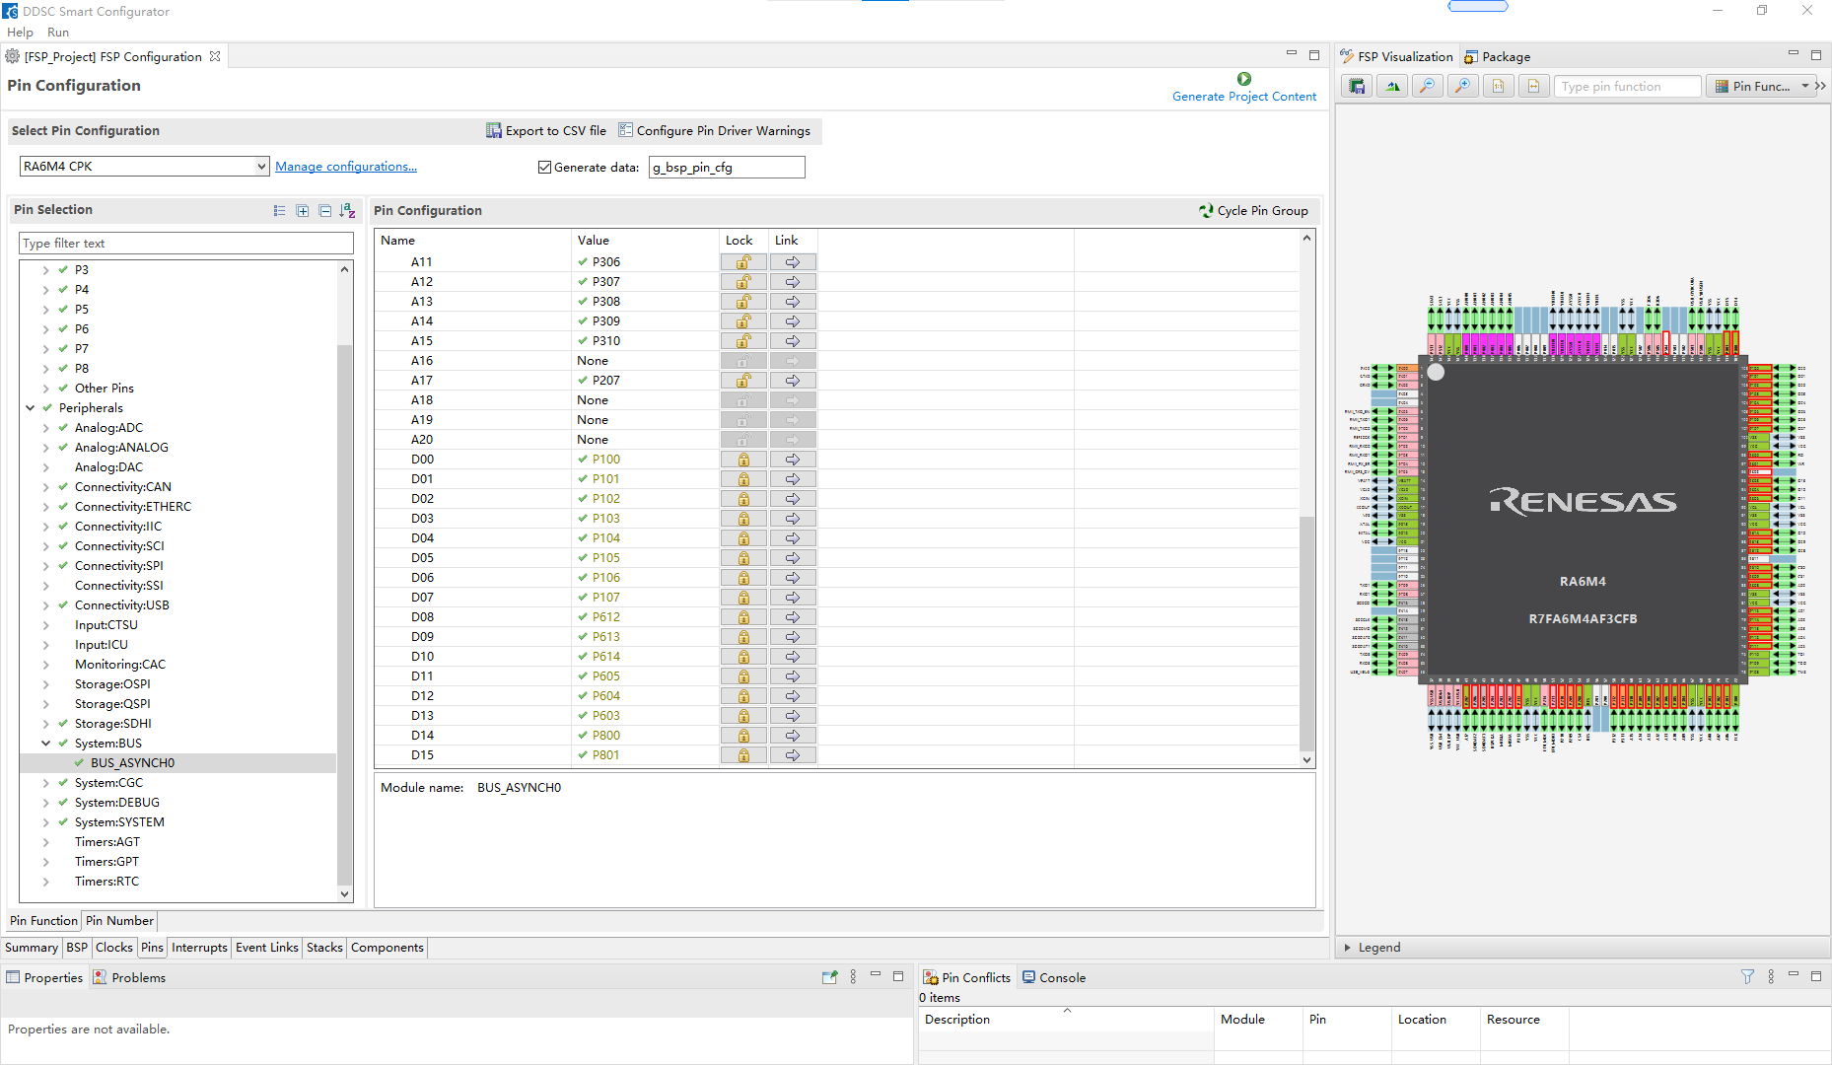Expand the Connectivity:SCI tree node
Viewport: 1832px width, 1065px height.
[46, 546]
